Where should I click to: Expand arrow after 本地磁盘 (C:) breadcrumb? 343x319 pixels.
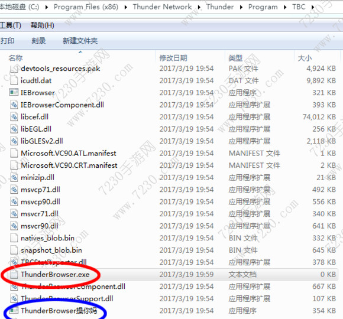coord(47,7)
